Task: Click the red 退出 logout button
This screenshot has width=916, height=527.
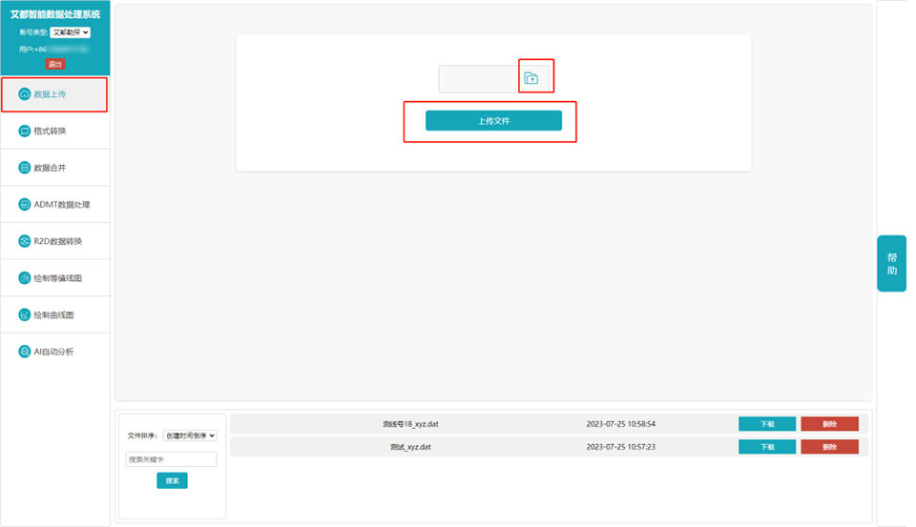Action: point(55,64)
